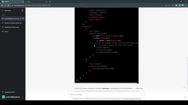Reload the current page

click(9, 5)
